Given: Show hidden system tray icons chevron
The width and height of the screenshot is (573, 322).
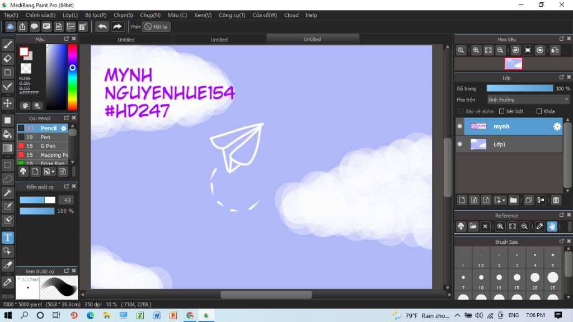Looking at the screenshot, I should (x=458, y=315).
